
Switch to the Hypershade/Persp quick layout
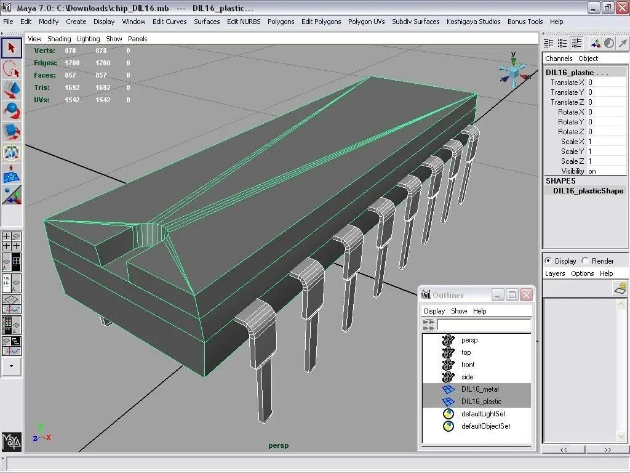tap(11, 325)
